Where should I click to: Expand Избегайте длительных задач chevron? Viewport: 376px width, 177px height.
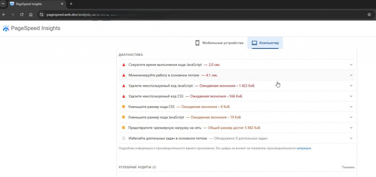coord(351,138)
